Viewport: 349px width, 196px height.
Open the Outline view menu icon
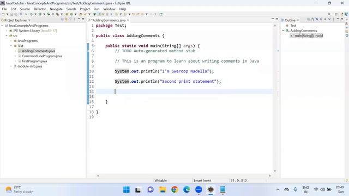point(333,20)
